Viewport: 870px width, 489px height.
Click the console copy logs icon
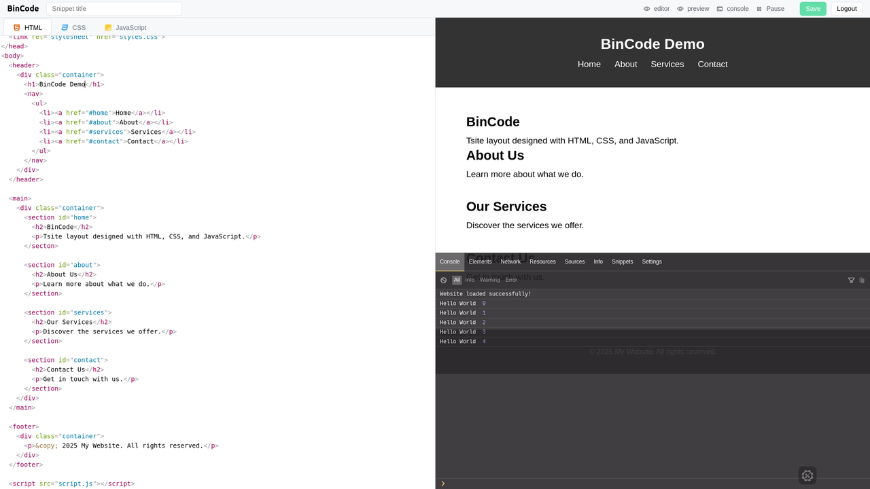[x=862, y=280]
